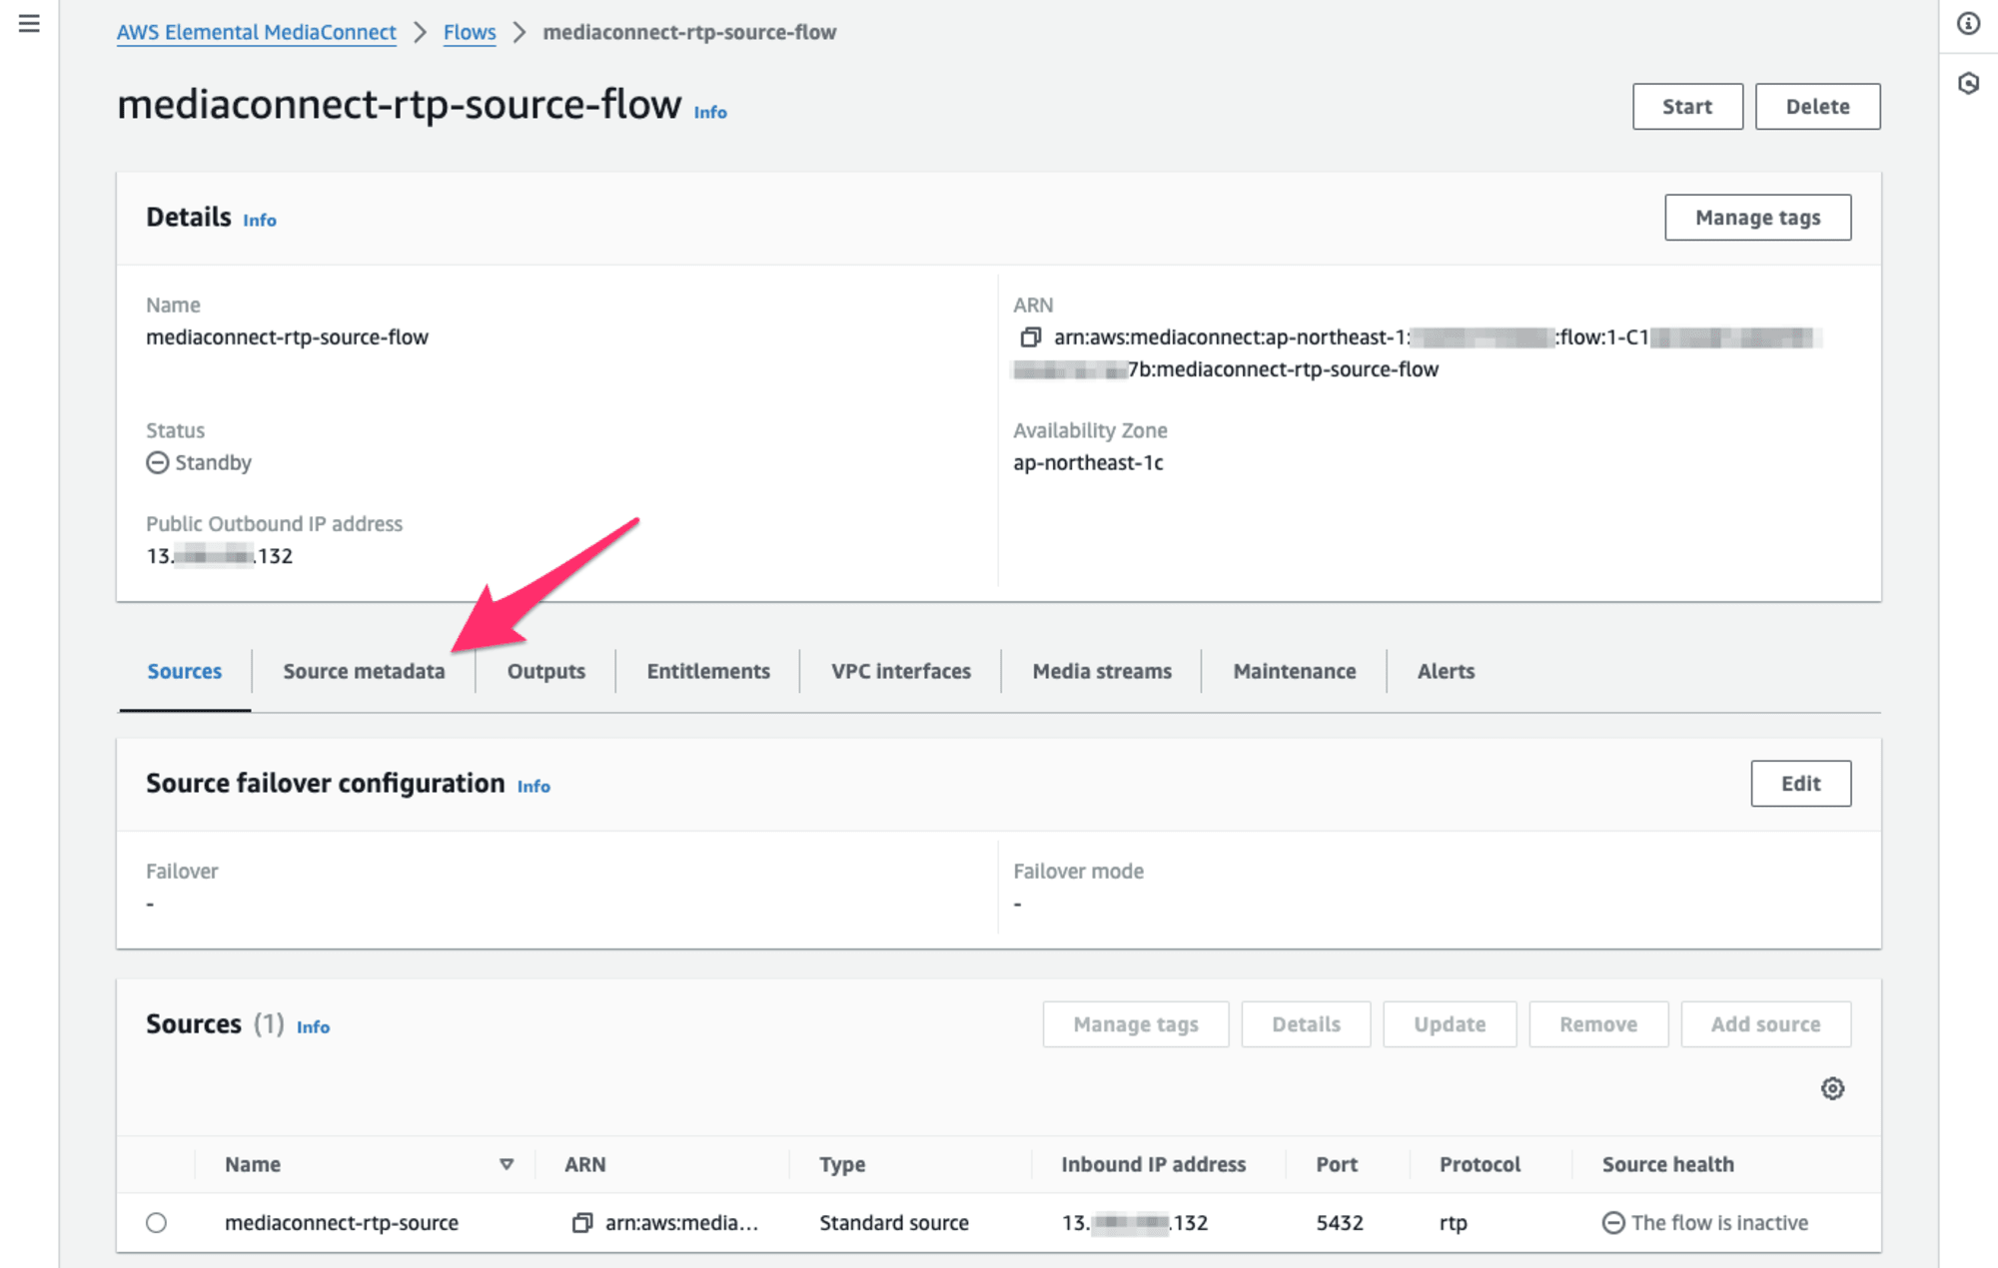
Task: Click the Standard source type cell
Action: pyautogui.click(x=894, y=1222)
